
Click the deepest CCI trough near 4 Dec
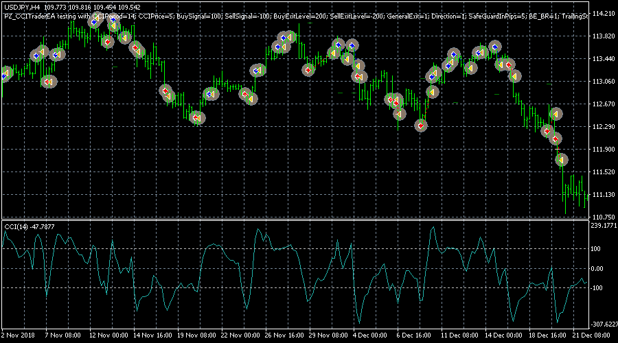tap(358, 322)
